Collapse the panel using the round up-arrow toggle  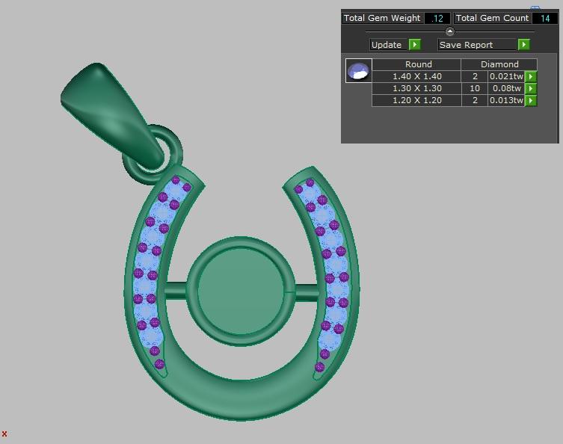click(x=450, y=31)
